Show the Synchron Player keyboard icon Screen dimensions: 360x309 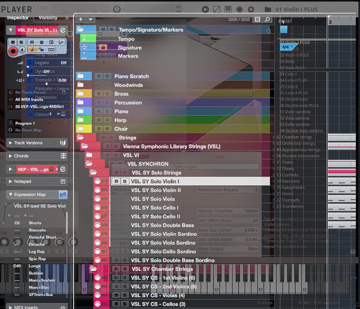click(x=228, y=9)
